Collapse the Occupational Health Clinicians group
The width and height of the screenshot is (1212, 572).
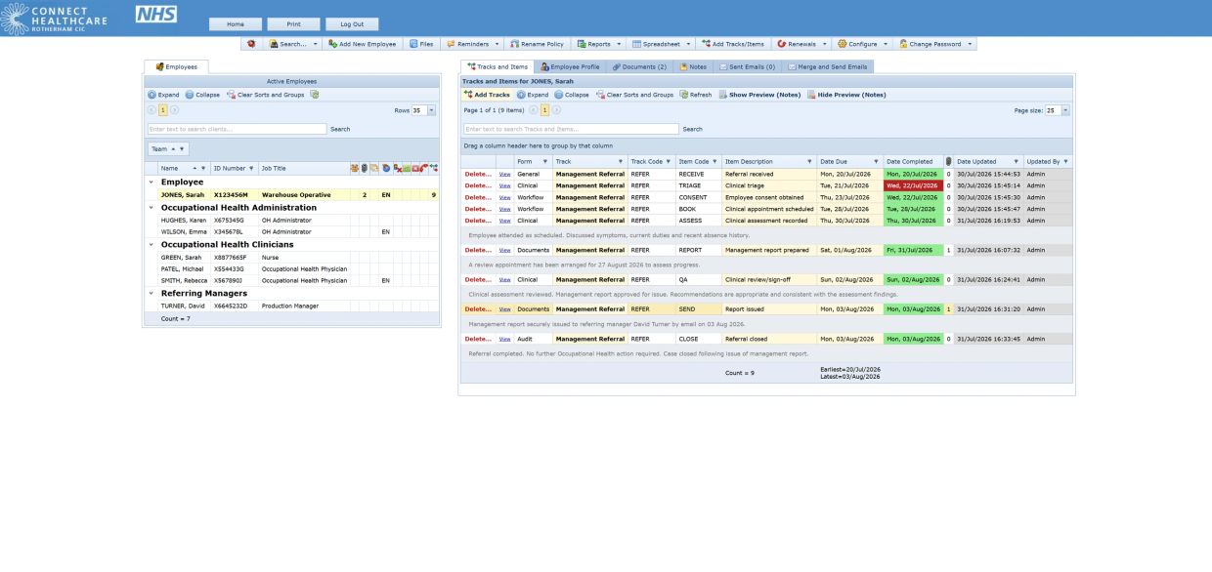click(151, 244)
